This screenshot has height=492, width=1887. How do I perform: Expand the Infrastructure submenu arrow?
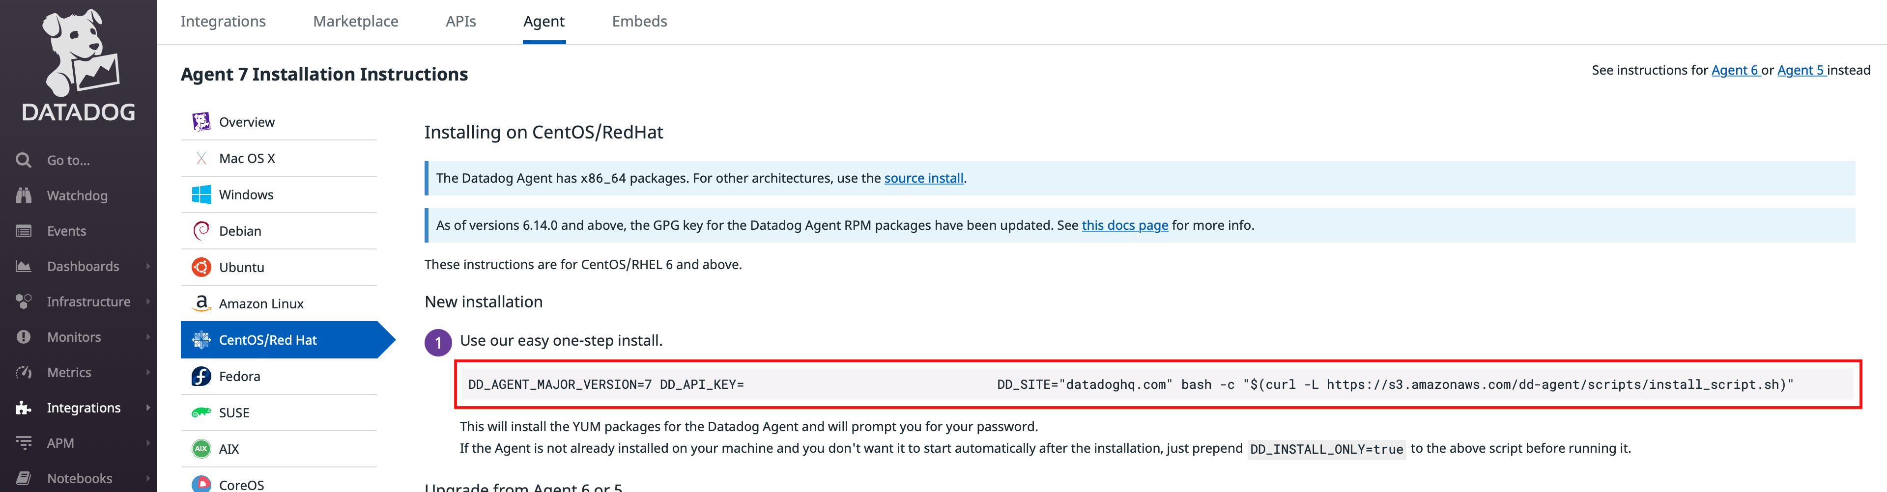click(x=147, y=301)
